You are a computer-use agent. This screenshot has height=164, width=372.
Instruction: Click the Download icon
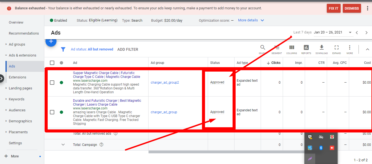322,48
